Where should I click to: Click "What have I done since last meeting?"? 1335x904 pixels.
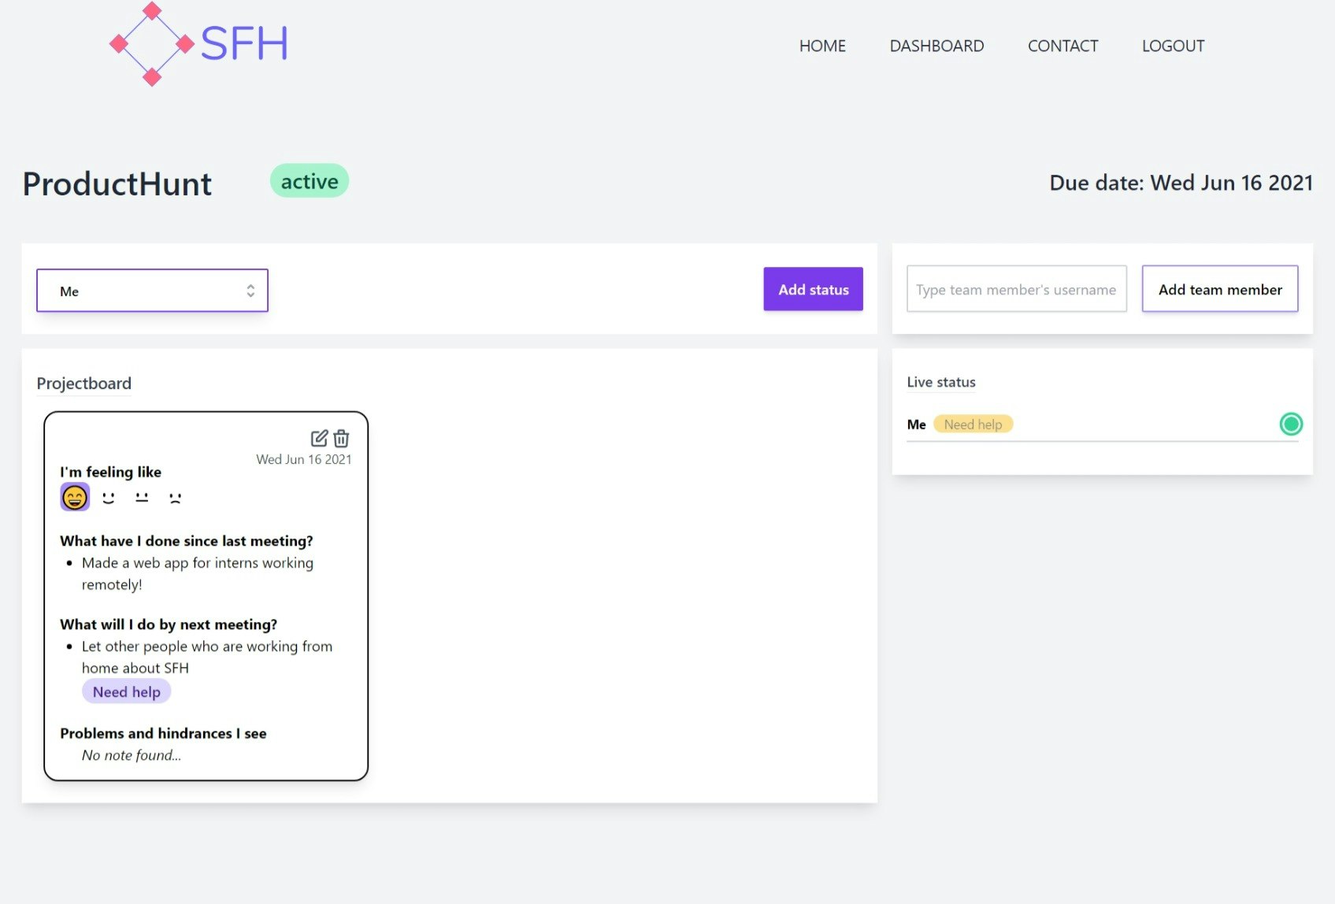coord(187,541)
